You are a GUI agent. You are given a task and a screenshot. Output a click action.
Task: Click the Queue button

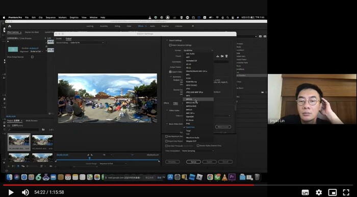point(193,162)
